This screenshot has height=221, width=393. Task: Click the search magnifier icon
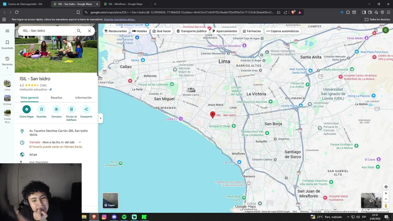coord(79,31)
